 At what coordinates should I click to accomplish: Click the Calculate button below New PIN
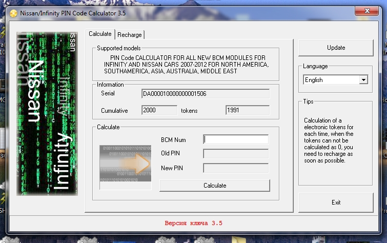[215, 186]
